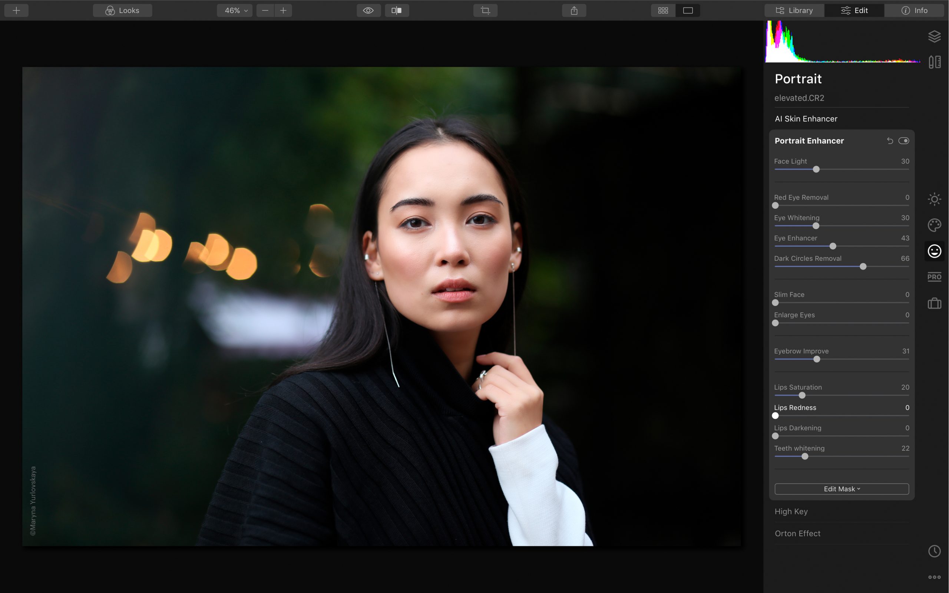Open the Looks panel button

[122, 10]
